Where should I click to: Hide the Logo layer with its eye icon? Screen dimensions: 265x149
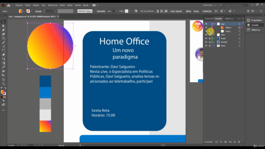pos(206,24)
